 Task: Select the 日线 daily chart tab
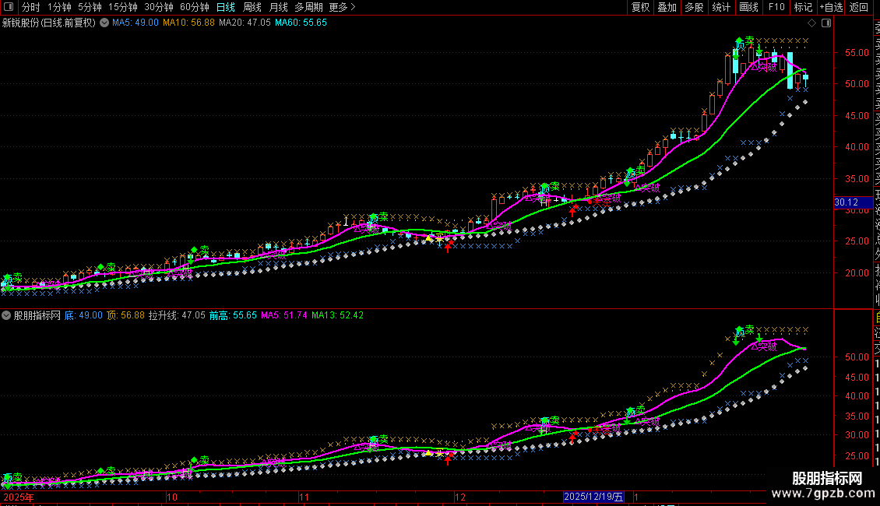coord(226,7)
